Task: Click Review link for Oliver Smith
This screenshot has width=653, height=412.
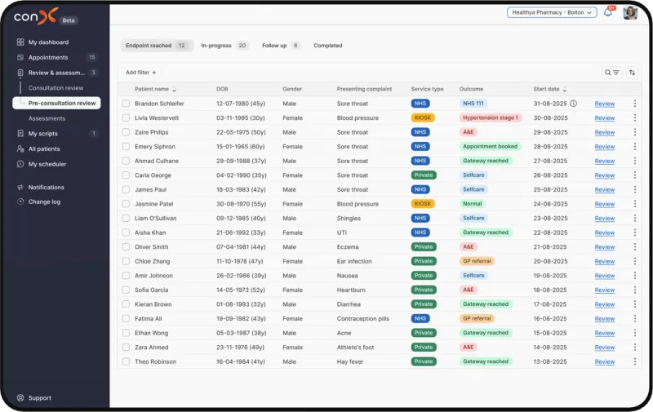Action: point(605,246)
